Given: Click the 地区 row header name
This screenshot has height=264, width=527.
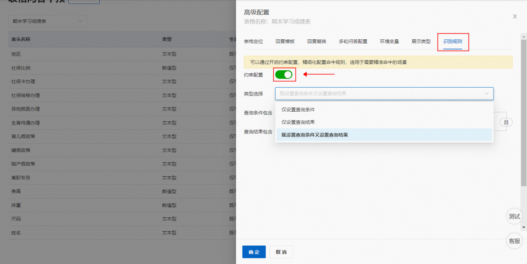Looking at the screenshot, I should coord(16,54).
